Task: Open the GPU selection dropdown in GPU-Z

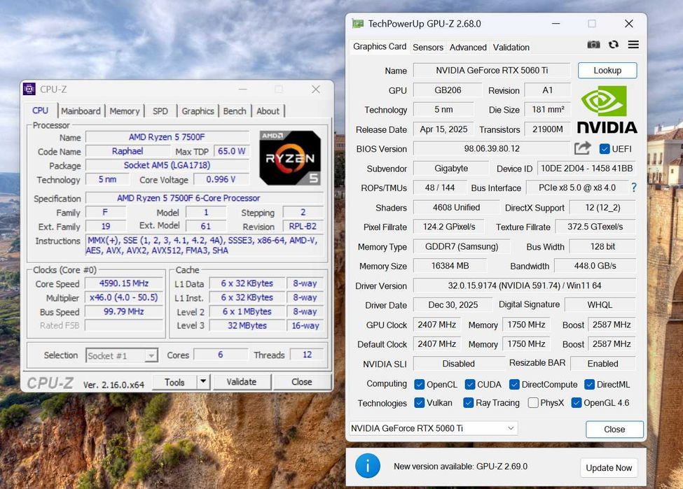Action: pos(434,428)
